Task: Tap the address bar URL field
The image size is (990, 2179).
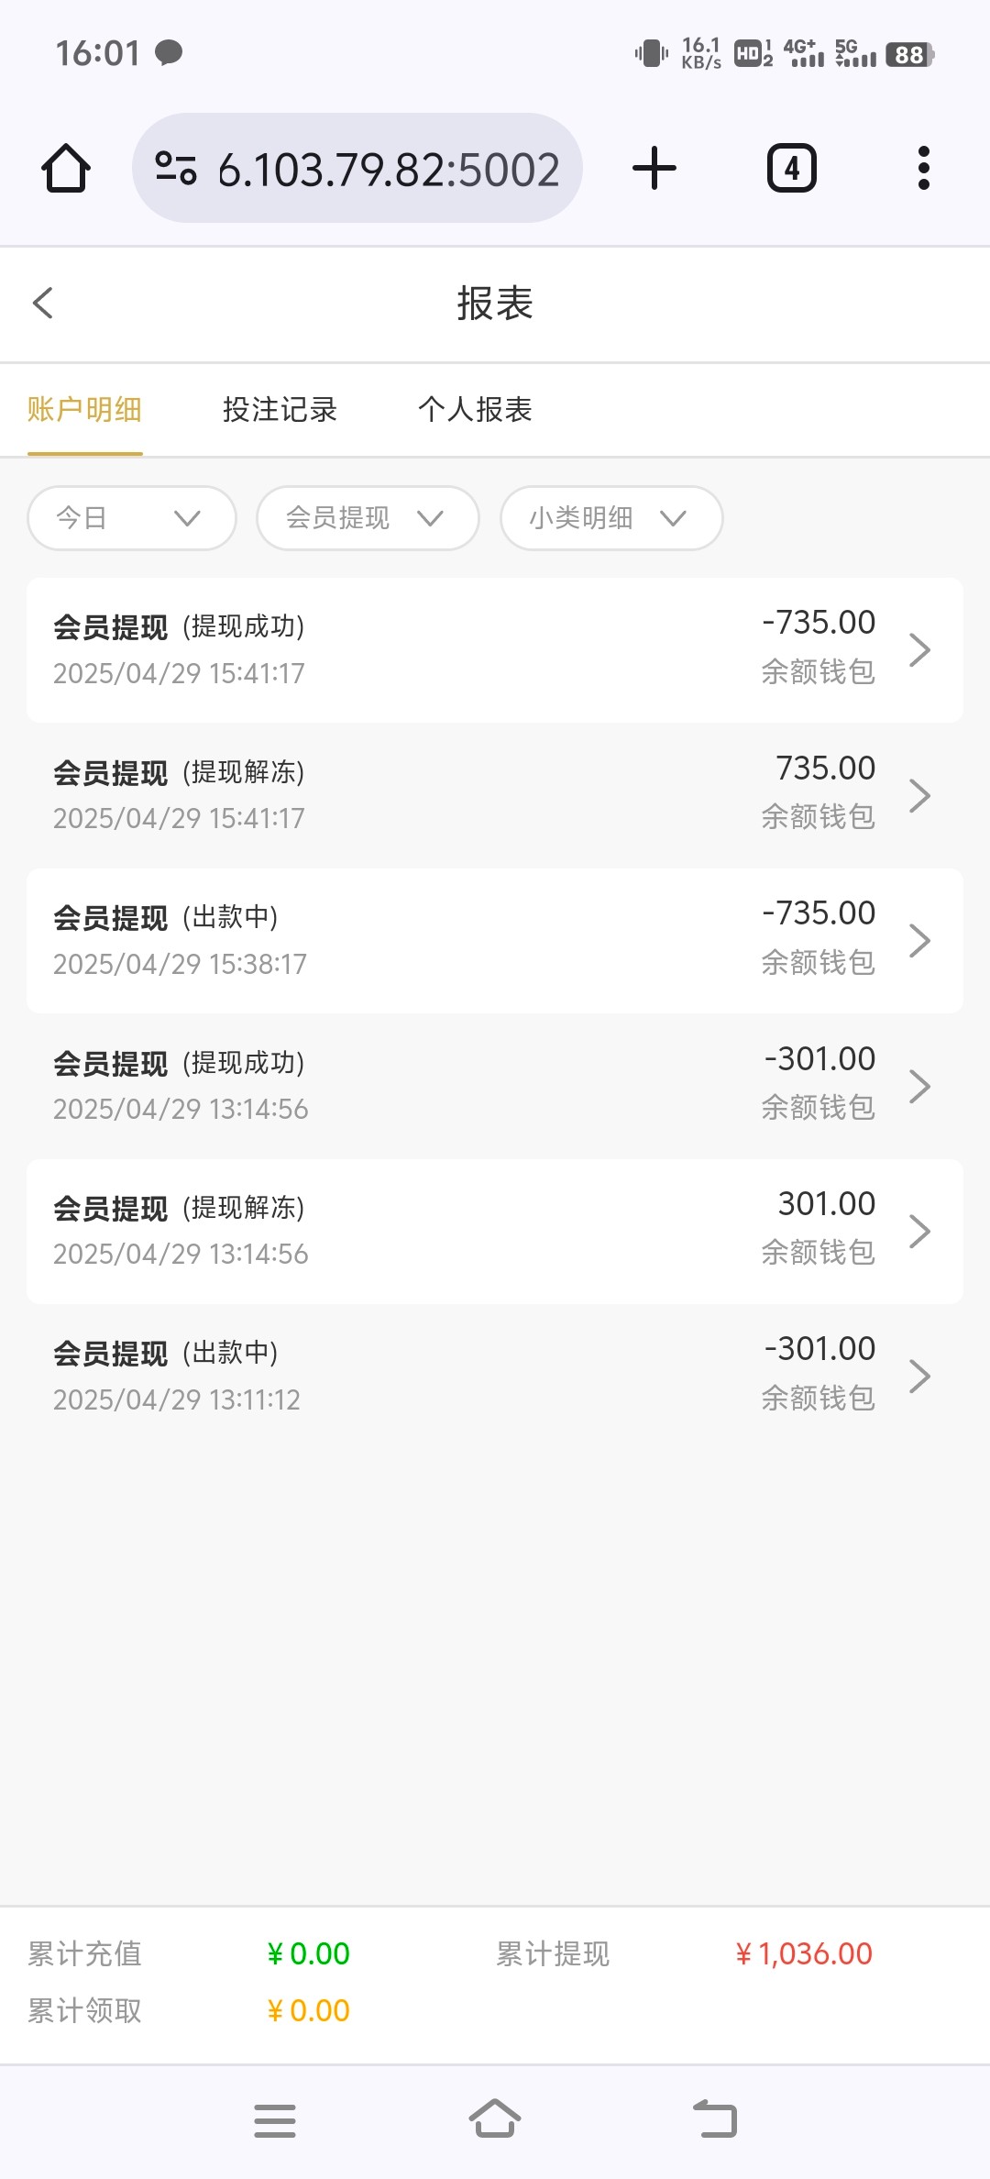Action: (x=389, y=170)
